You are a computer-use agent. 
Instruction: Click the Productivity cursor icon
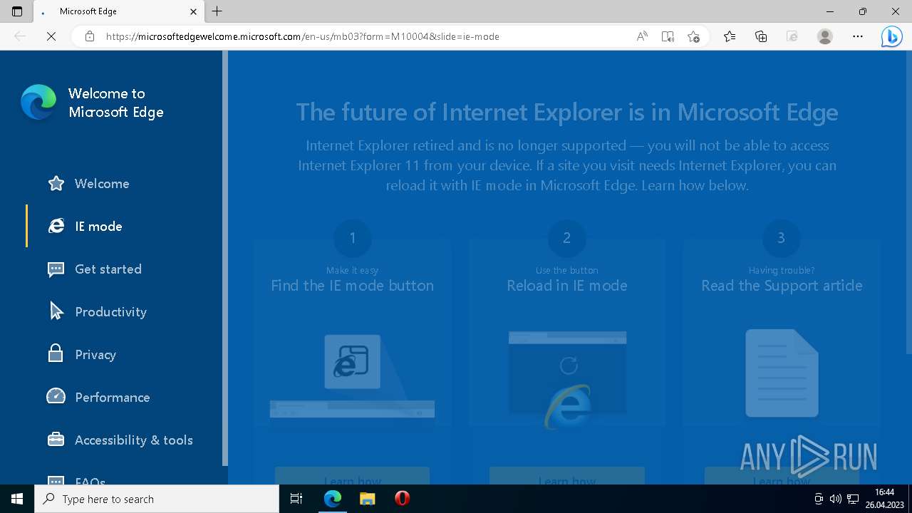pyautogui.click(x=56, y=311)
